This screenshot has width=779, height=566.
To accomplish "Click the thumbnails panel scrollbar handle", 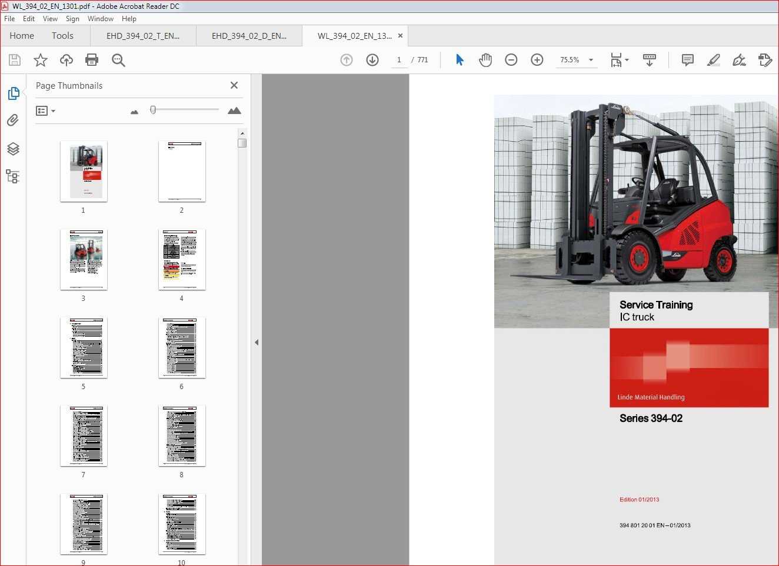I will click(x=242, y=143).
